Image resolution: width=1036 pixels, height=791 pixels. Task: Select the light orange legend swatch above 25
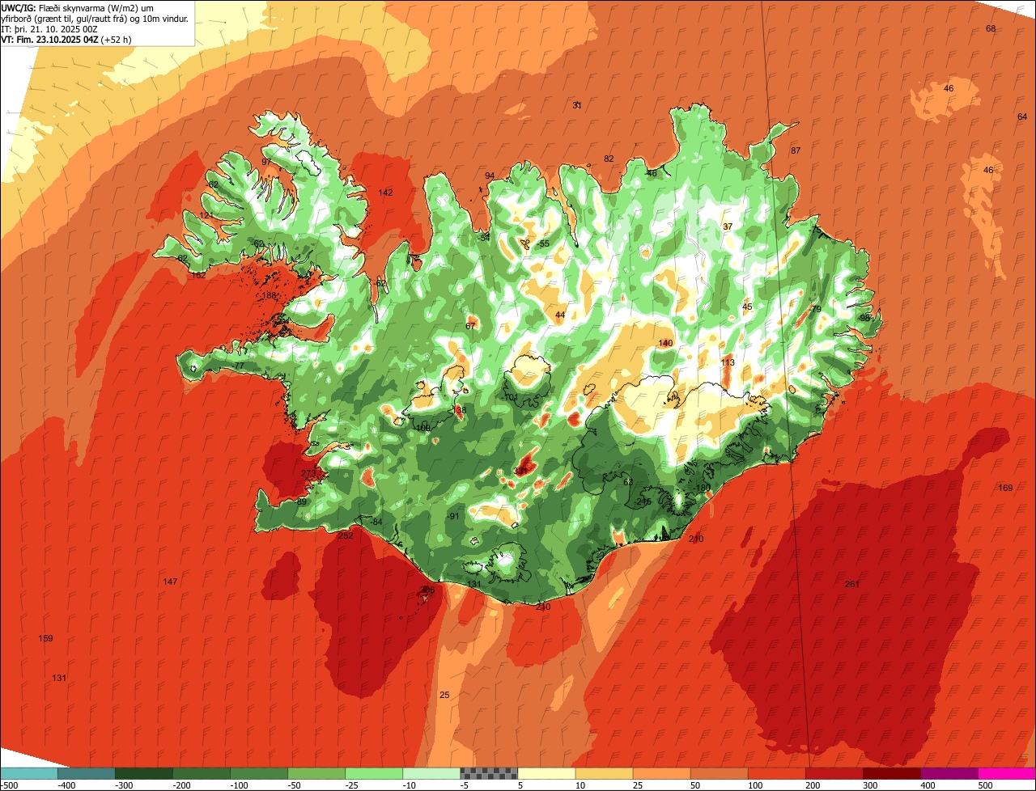[661, 773]
